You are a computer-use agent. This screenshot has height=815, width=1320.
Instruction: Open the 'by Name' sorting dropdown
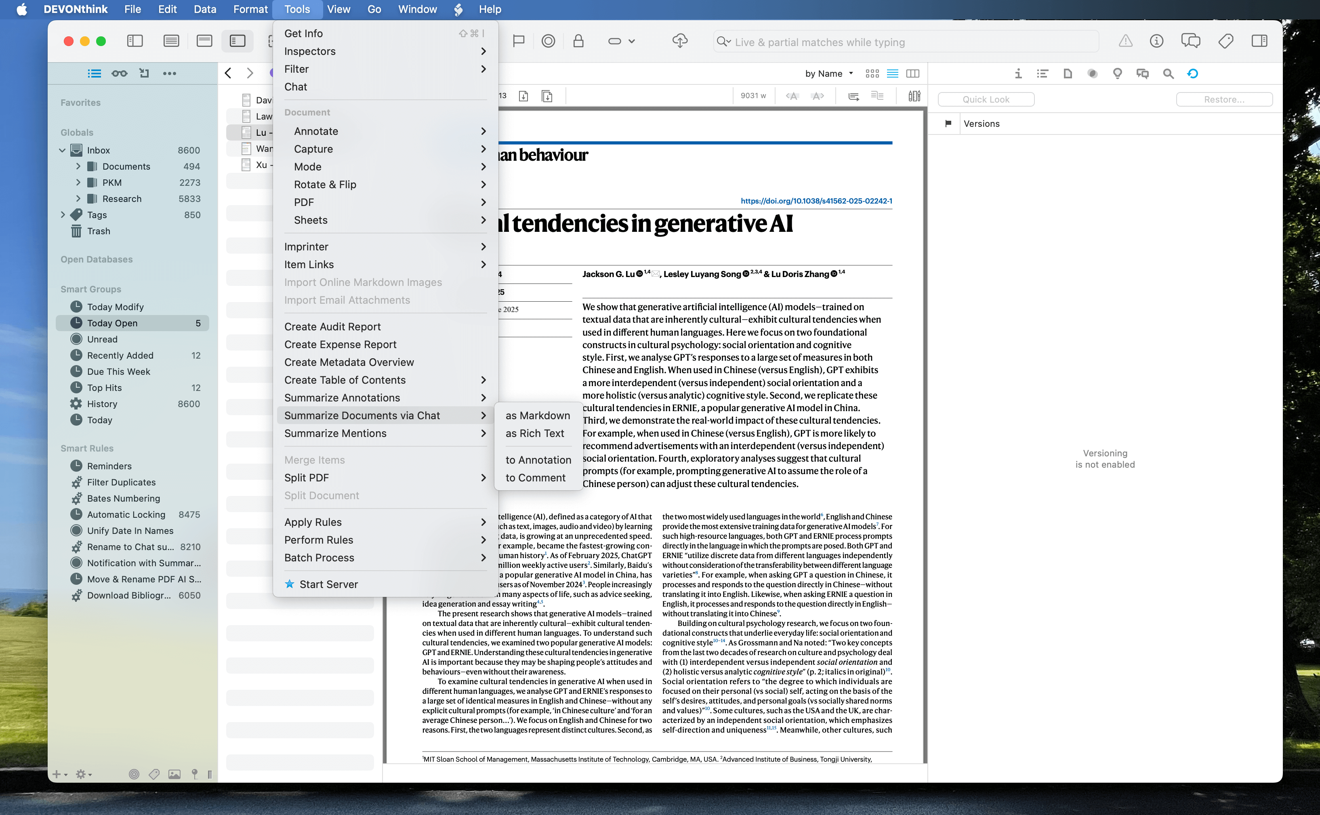(828, 74)
